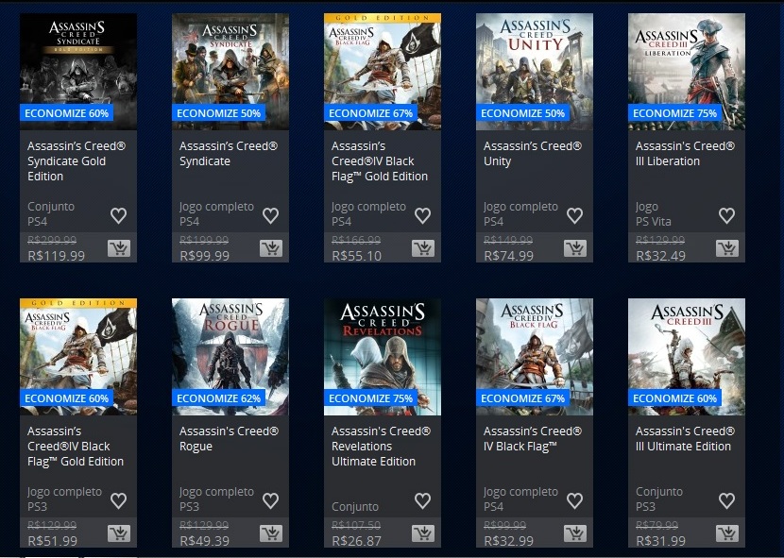
Task: Open "Assassin's Creed IV Black Flag" title link
Action: 533,438
